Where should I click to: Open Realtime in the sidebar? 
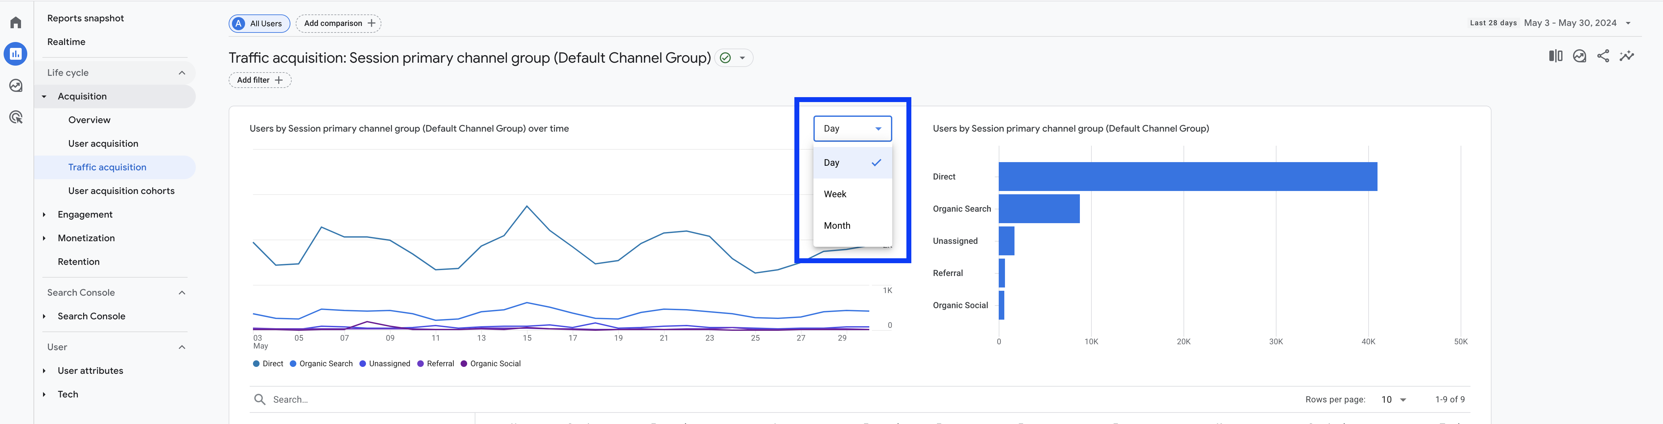tap(66, 42)
